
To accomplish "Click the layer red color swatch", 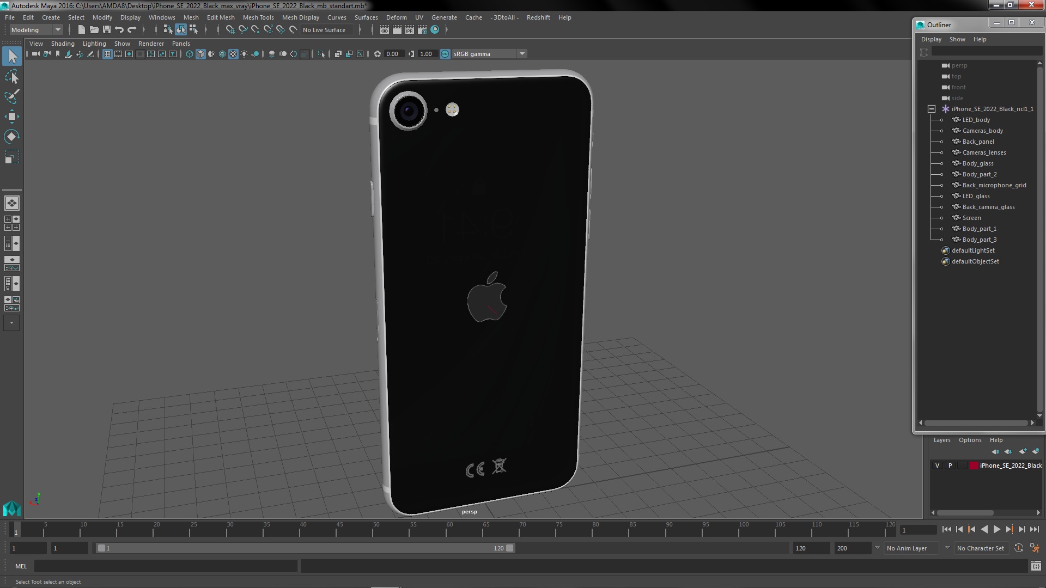I will coord(974,465).
